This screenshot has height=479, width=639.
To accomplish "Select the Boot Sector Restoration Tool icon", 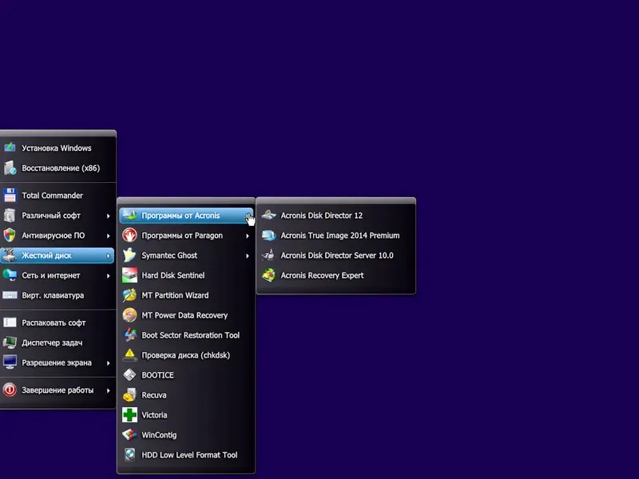I will [x=129, y=335].
